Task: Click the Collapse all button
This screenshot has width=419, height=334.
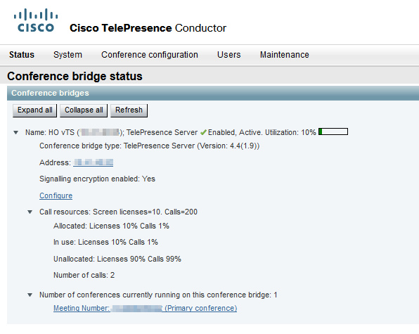Action: 84,110
